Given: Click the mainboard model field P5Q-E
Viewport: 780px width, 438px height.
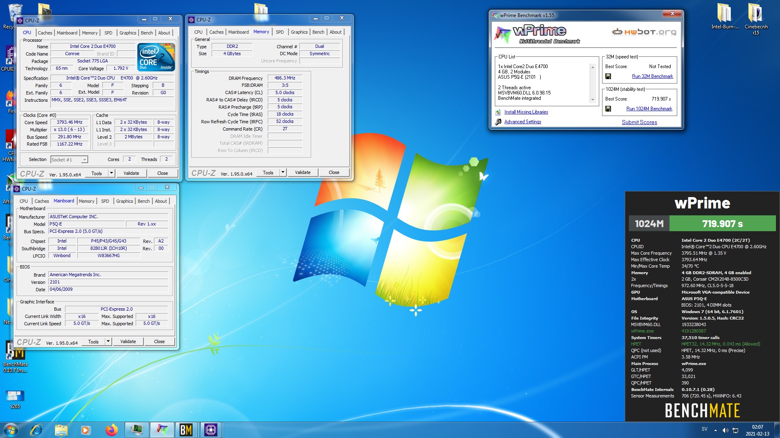Looking at the screenshot, I should click(x=86, y=224).
